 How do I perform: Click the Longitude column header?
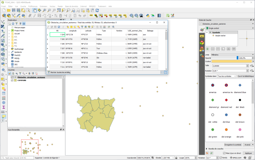coord(73,31)
